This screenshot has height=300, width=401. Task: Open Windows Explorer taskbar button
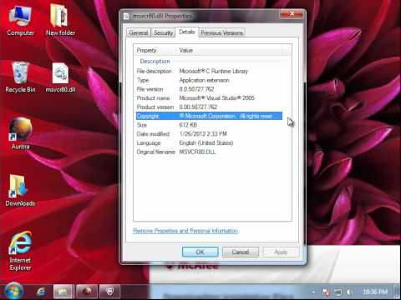coord(63,292)
